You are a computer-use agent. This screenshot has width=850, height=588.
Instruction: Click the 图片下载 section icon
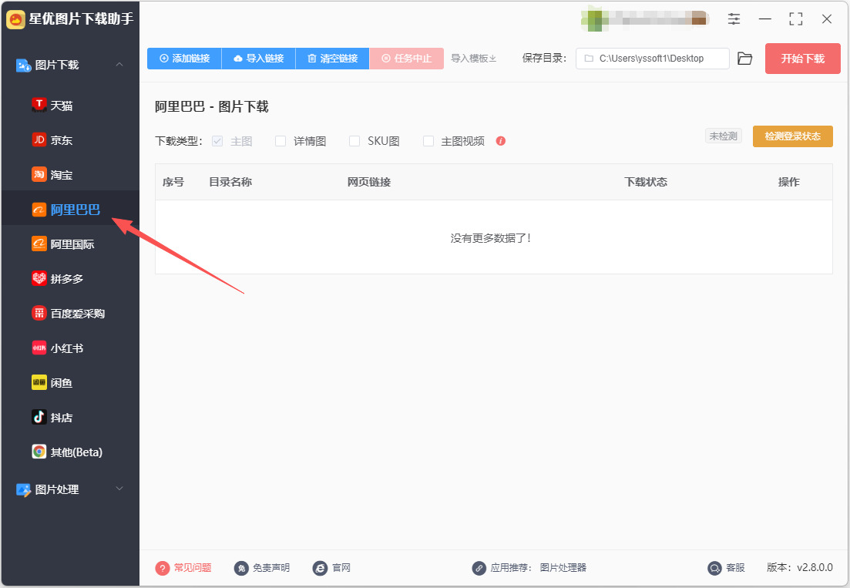coord(23,65)
